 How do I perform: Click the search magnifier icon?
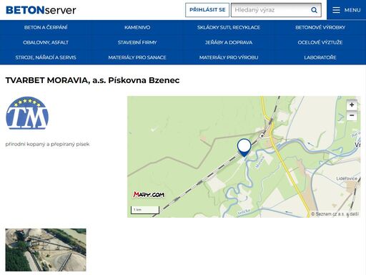314,10
